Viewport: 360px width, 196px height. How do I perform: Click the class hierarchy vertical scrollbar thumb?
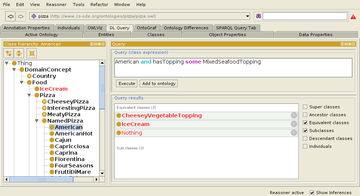coord(102,88)
